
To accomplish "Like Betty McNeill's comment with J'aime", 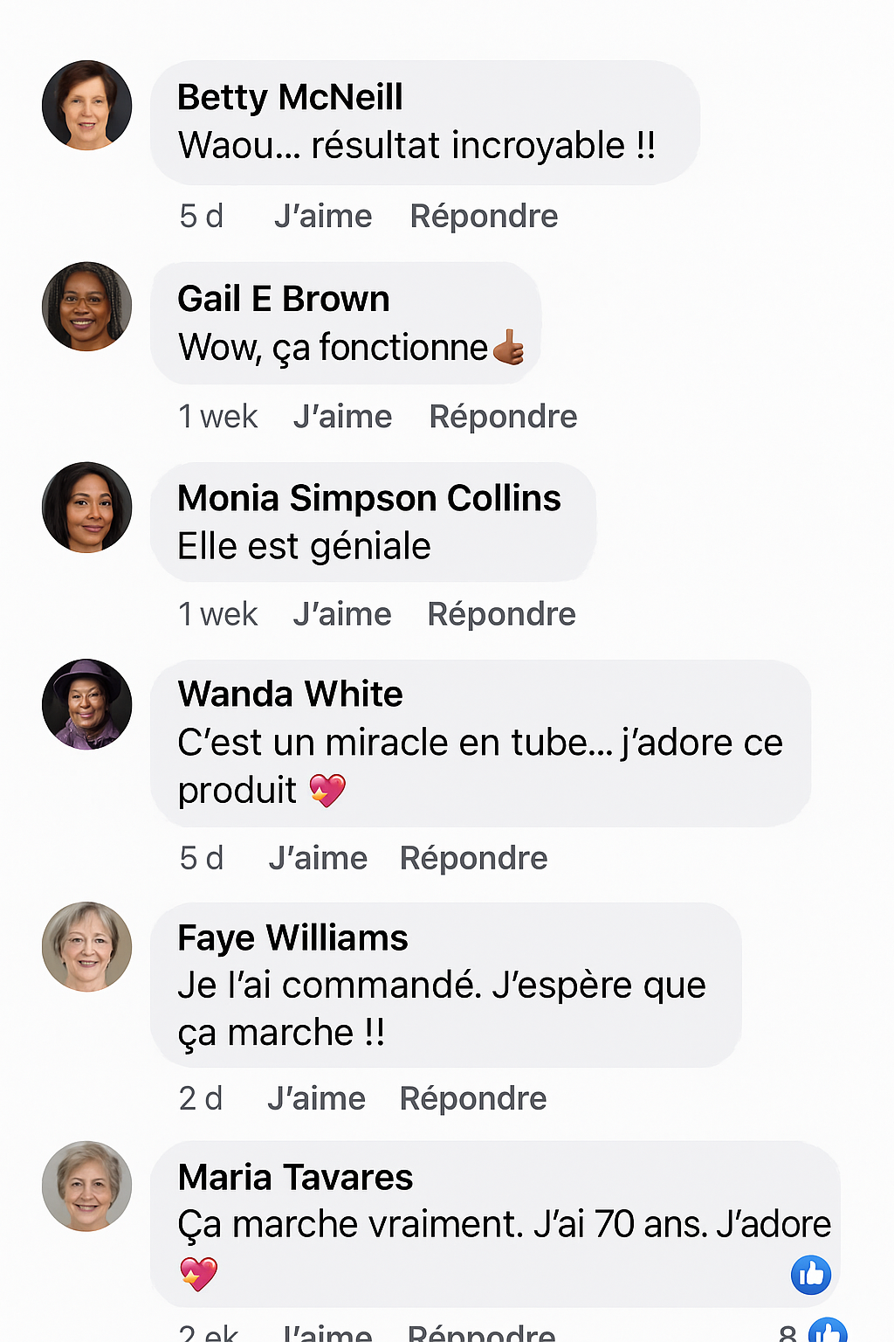I will (x=323, y=216).
